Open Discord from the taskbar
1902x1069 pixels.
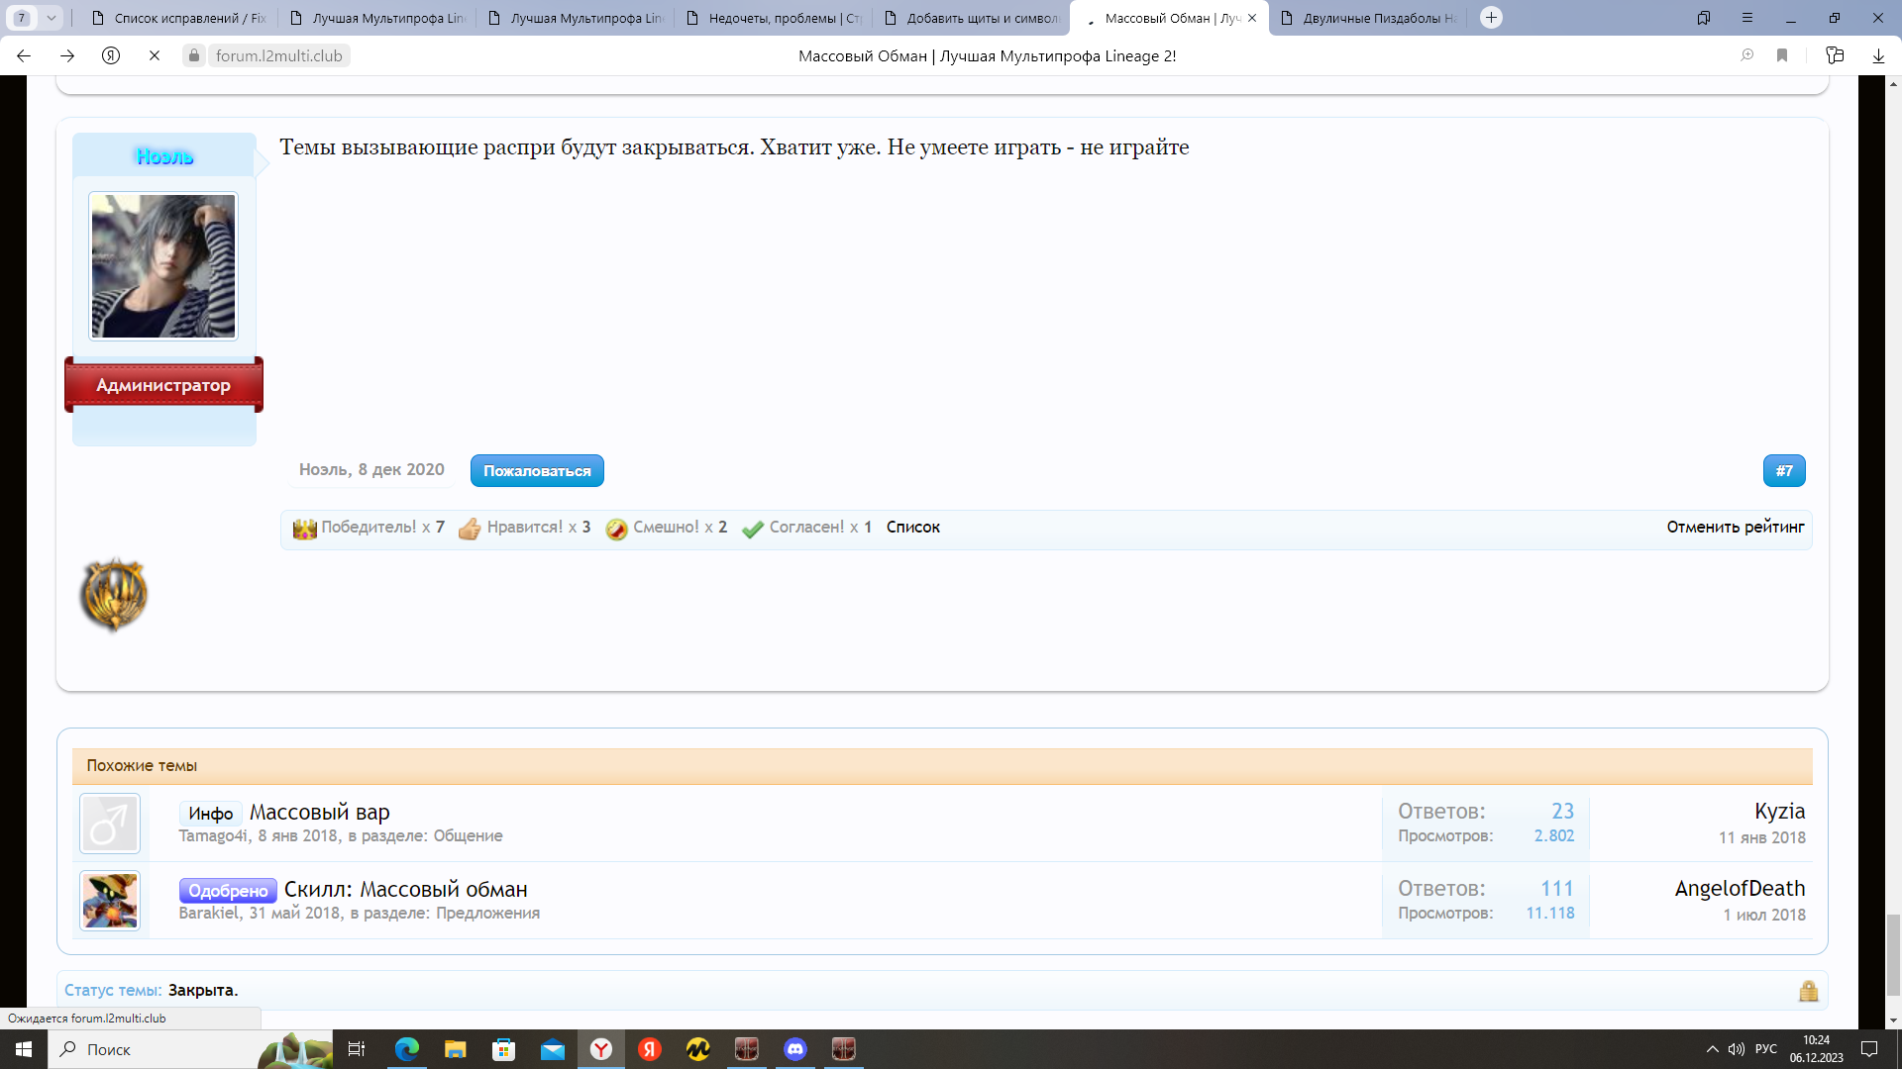(795, 1049)
